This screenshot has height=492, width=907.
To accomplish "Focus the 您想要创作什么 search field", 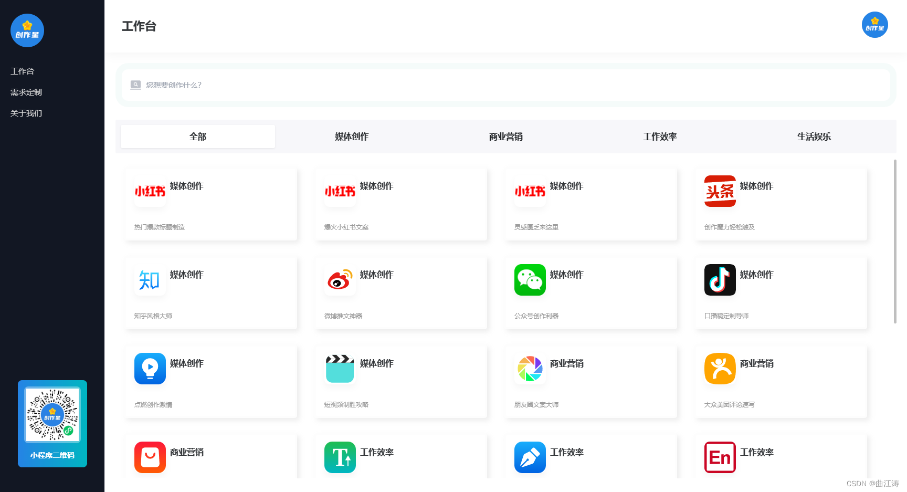I will click(506, 85).
